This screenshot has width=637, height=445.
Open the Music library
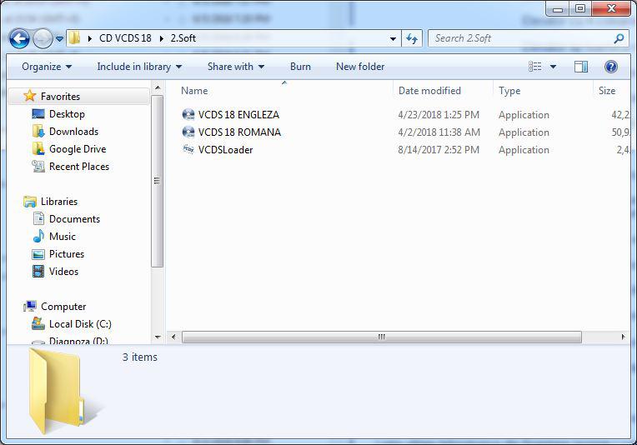(x=63, y=237)
